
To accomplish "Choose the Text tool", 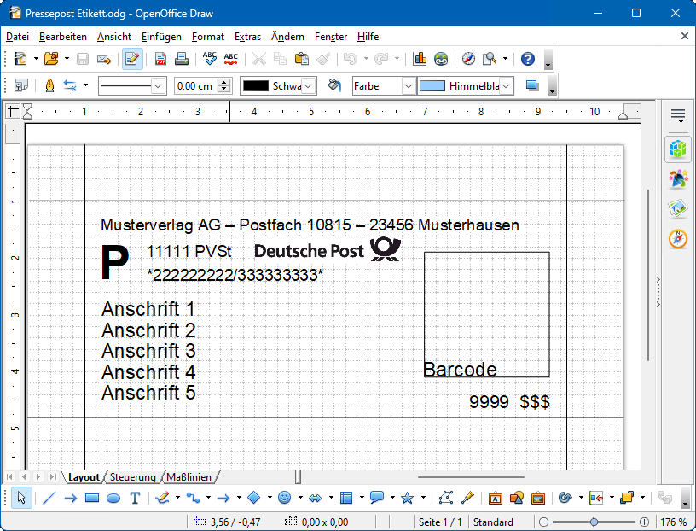I will click(x=134, y=498).
